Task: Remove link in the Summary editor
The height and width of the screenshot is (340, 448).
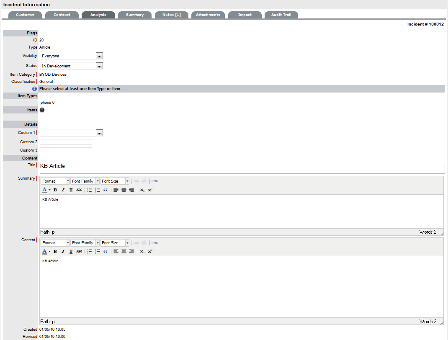Action: [144, 181]
